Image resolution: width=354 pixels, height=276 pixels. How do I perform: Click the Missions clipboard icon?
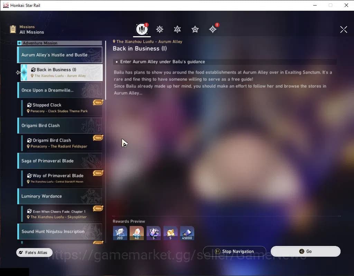tap(13, 29)
